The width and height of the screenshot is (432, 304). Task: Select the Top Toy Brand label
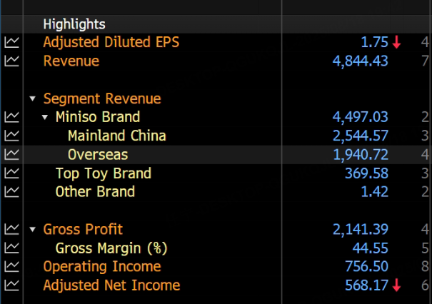104,173
